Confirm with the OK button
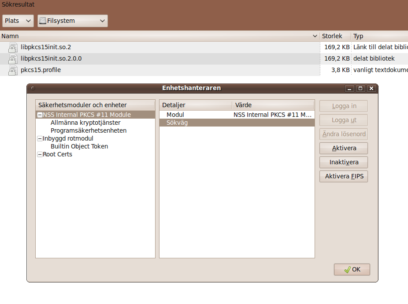The width and height of the screenshot is (408, 304). tap(352, 269)
